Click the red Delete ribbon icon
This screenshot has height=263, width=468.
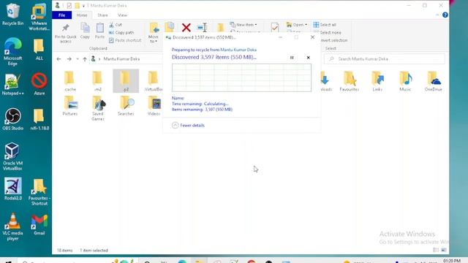186,28
